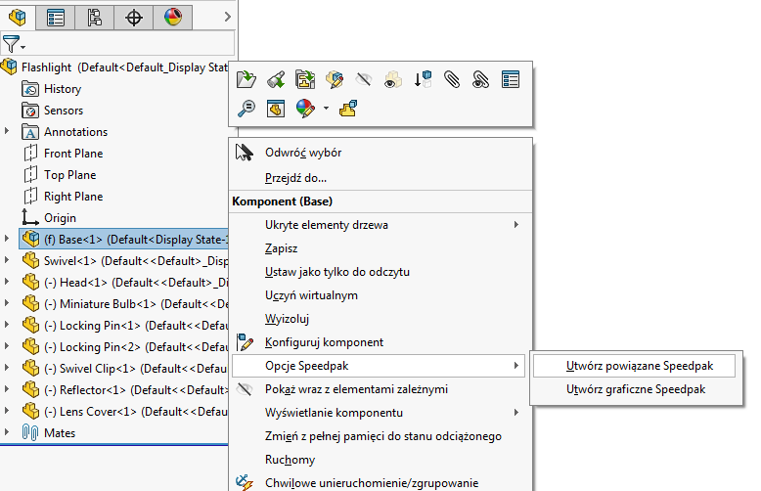Click the Edit Component pencil icon
761x491 pixels.
(x=335, y=79)
